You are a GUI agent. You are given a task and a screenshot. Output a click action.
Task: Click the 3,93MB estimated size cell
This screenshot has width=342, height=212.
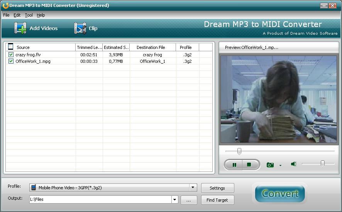click(116, 55)
